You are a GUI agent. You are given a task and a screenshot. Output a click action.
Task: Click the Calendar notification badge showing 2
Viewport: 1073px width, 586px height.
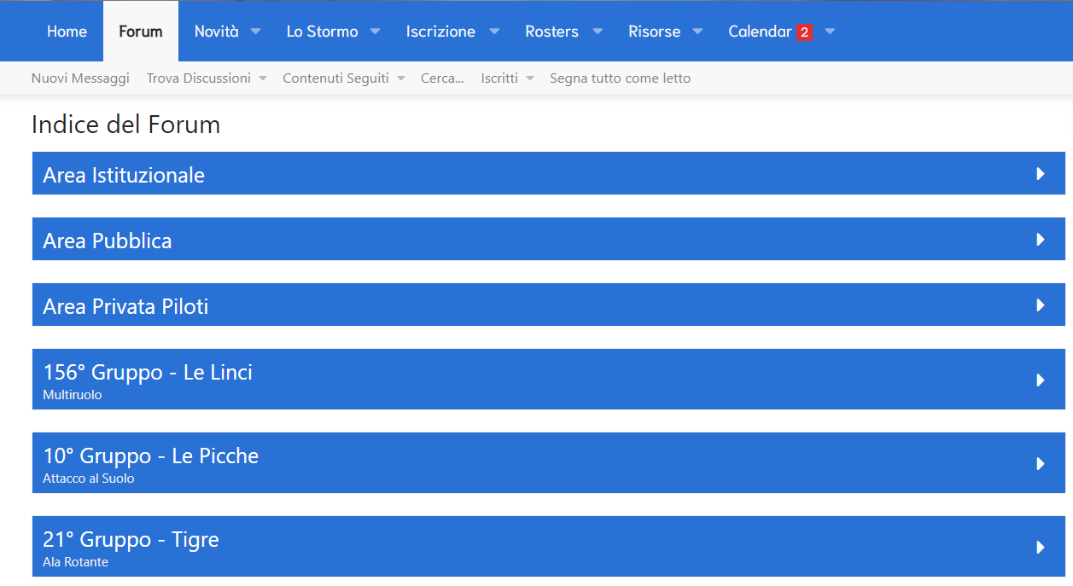(804, 32)
